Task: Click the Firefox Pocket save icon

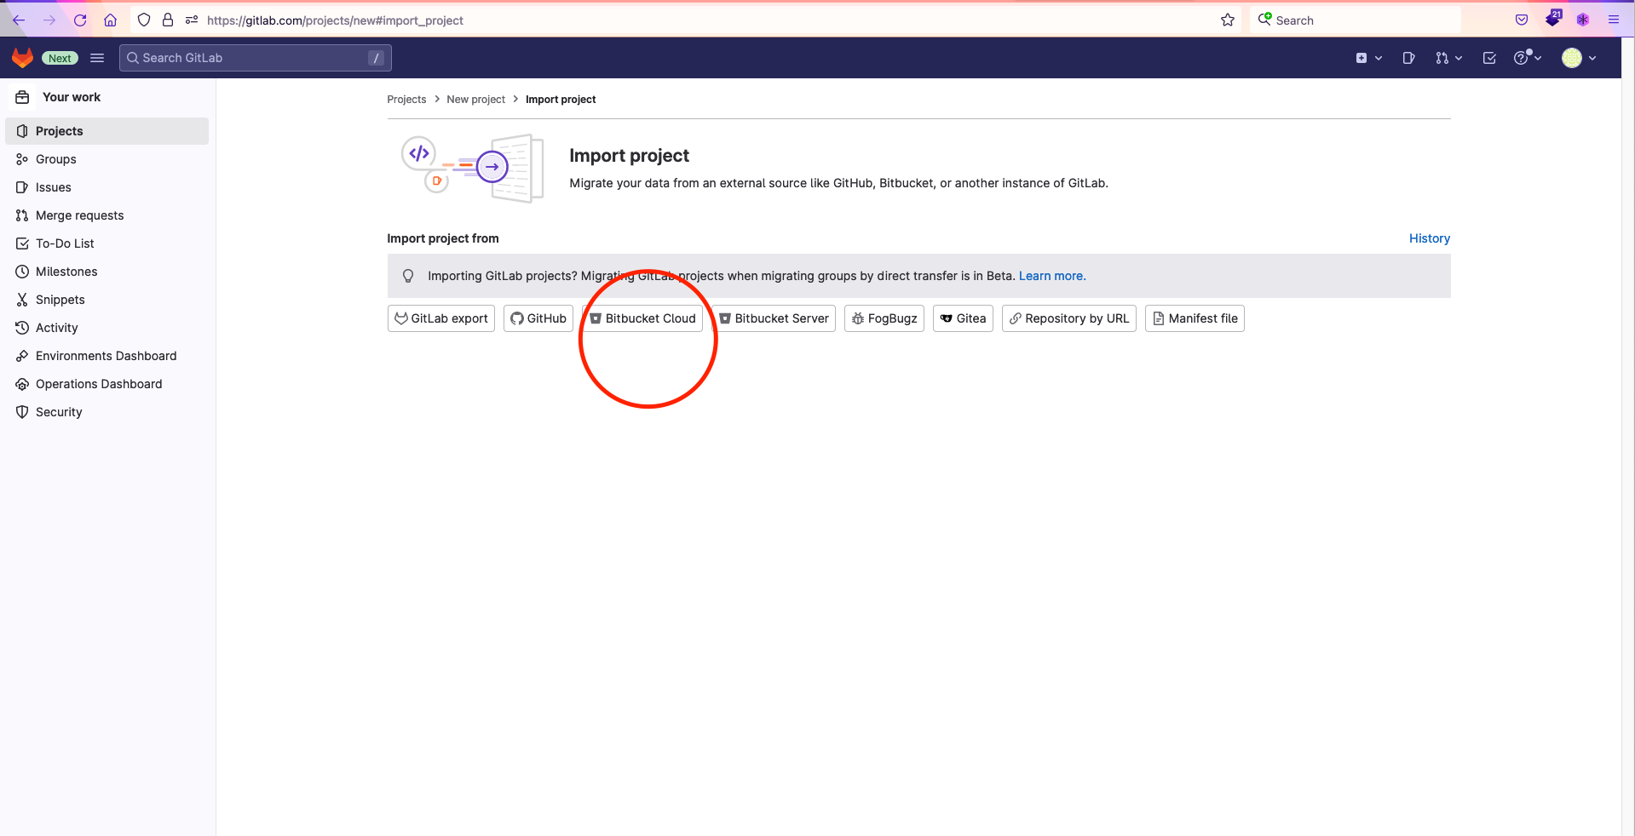Action: 1522,20
